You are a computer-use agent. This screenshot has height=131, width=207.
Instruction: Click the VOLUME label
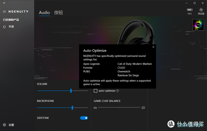click(42, 84)
